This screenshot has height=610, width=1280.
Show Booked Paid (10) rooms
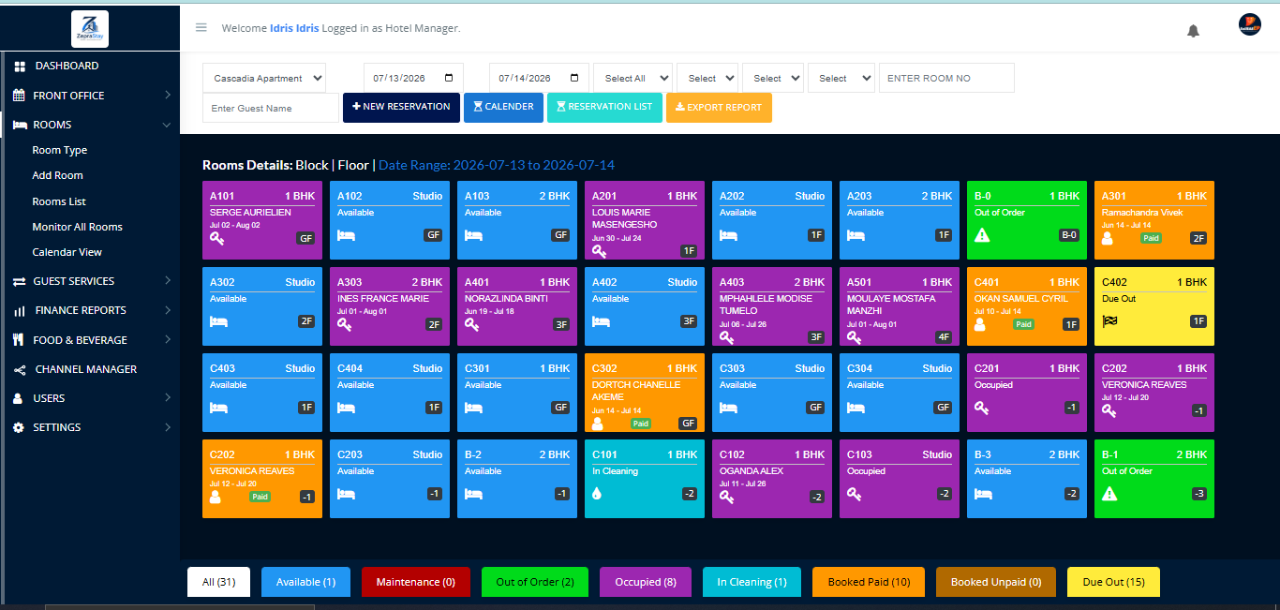(x=869, y=582)
